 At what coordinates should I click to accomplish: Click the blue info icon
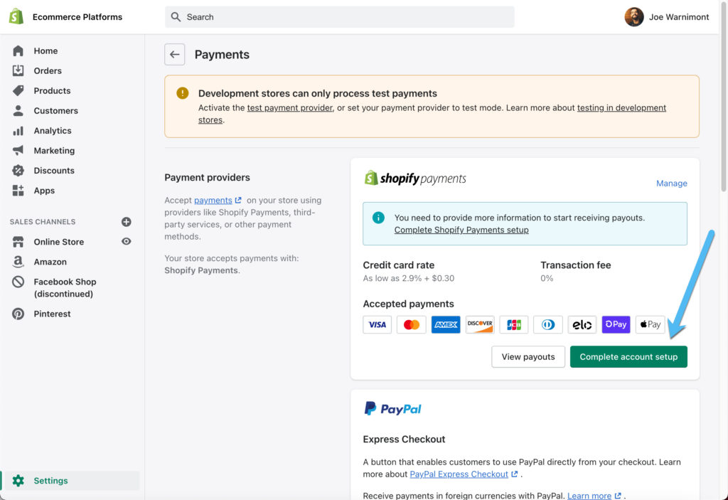(x=378, y=218)
